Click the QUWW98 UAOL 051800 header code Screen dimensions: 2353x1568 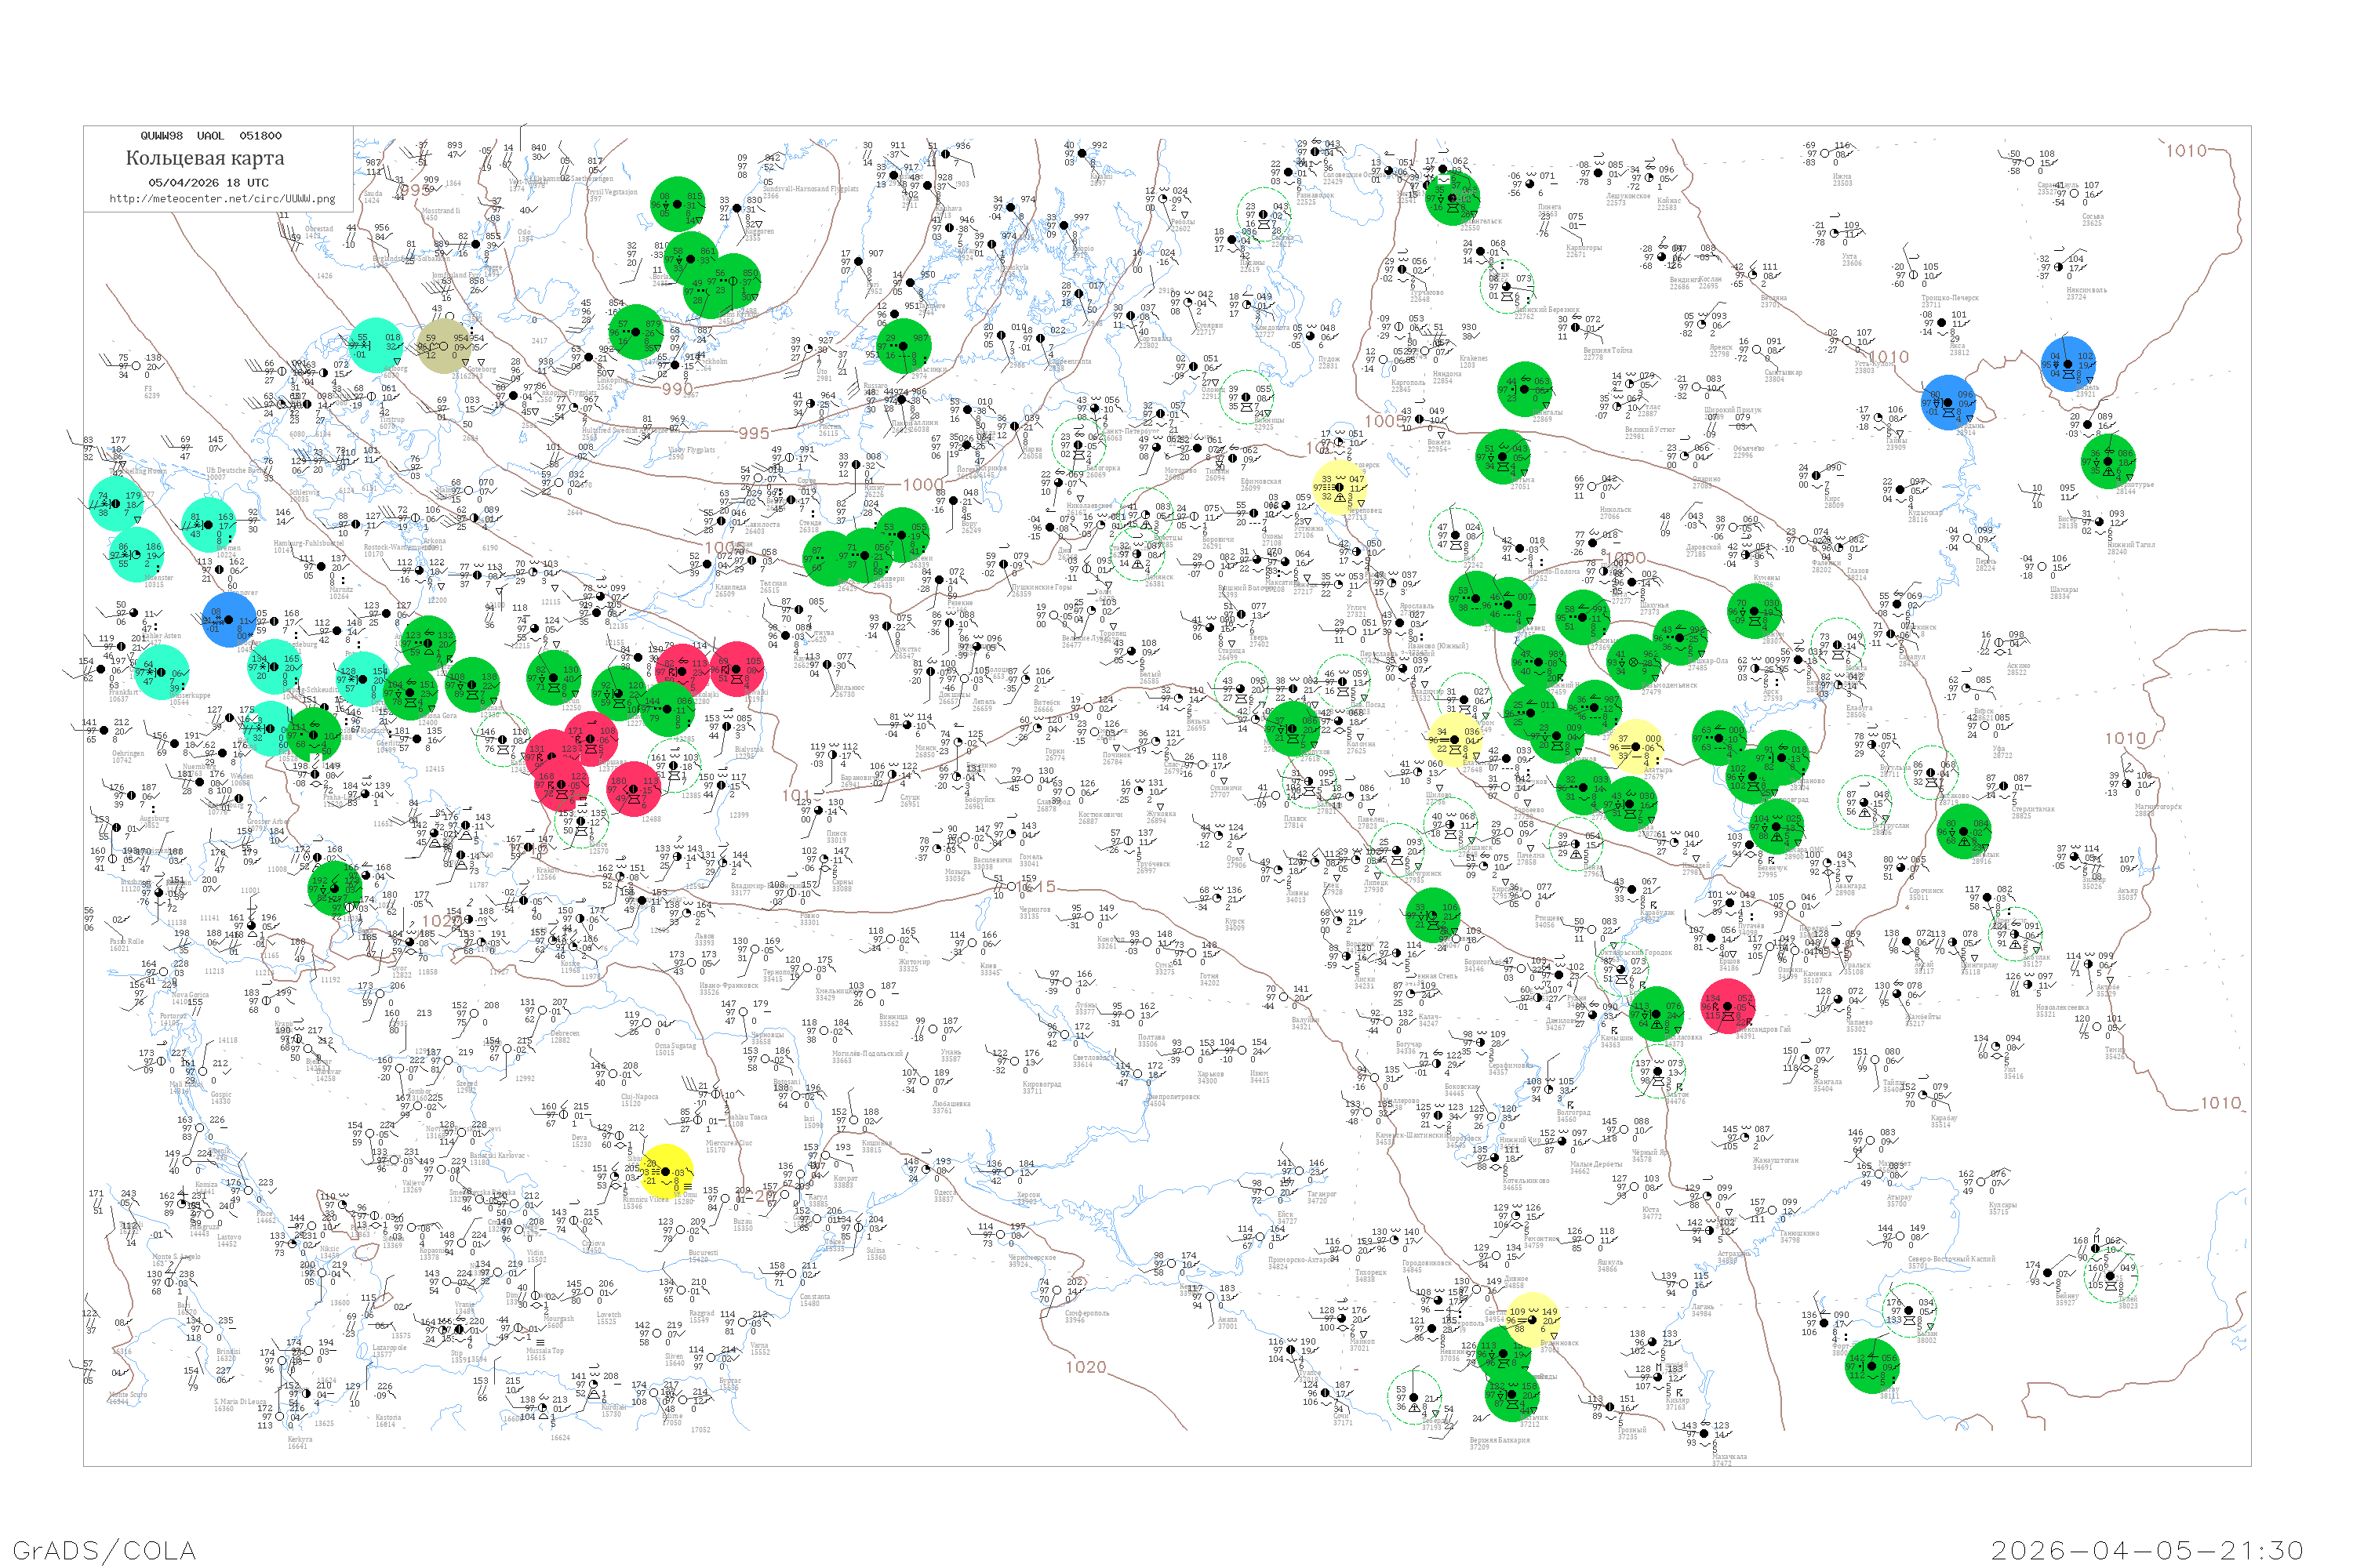(210, 136)
